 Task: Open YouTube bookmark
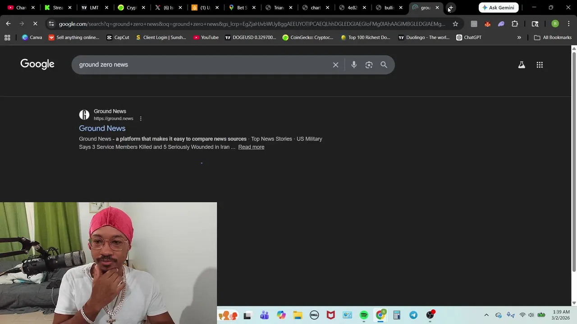tap(206, 37)
